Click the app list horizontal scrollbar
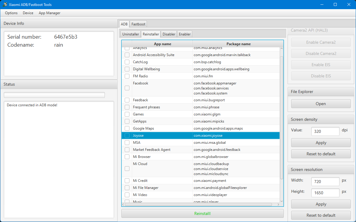Viewport: 356px width, 222px height. [x=198, y=204]
